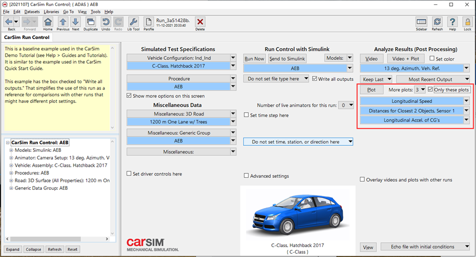The width and height of the screenshot is (476, 257).
Task: Toggle Write all outputs checkbox
Action: 315,79
